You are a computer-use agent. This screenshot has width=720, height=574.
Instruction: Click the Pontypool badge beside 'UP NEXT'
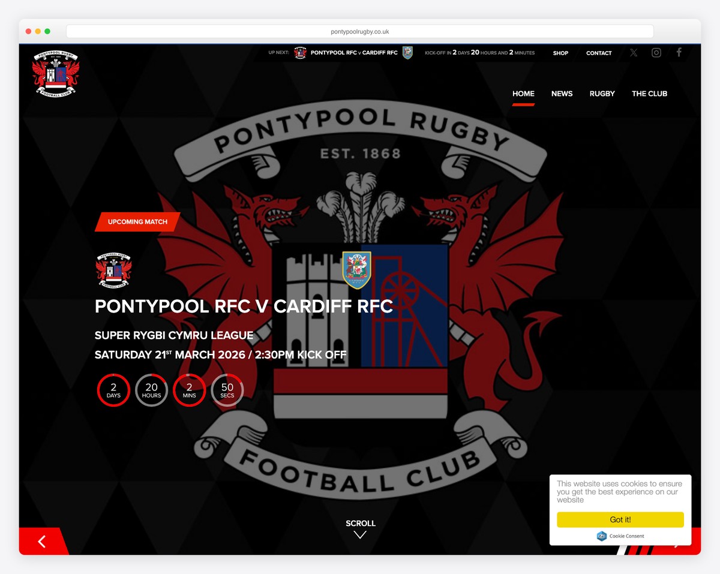pos(299,52)
